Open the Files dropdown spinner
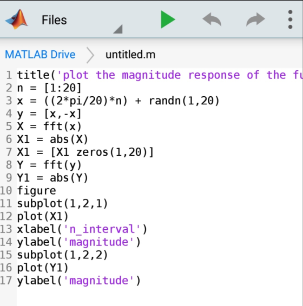Screen dimensions: 303x306 pyautogui.click(x=82, y=20)
